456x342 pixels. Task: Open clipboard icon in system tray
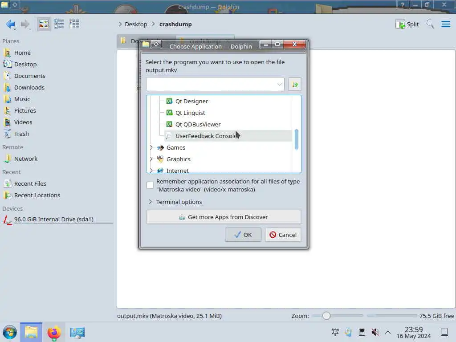(362, 332)
